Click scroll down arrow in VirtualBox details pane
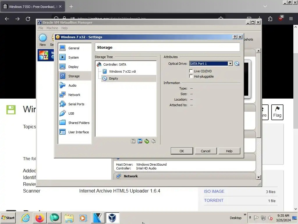Viewport: 298px width, 224px height. click(258, 177)
